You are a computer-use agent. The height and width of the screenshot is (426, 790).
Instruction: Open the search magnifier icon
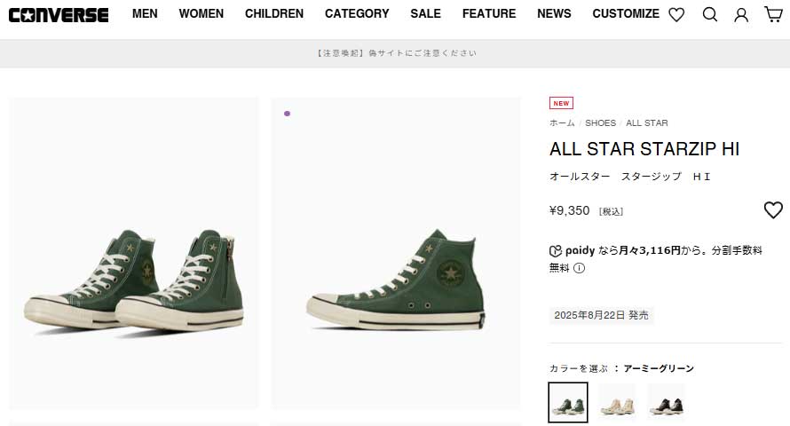click(x=709, y=14)
